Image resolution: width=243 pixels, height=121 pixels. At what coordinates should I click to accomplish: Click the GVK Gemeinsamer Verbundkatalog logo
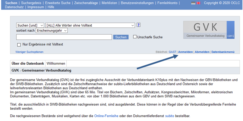pos(209,30)
